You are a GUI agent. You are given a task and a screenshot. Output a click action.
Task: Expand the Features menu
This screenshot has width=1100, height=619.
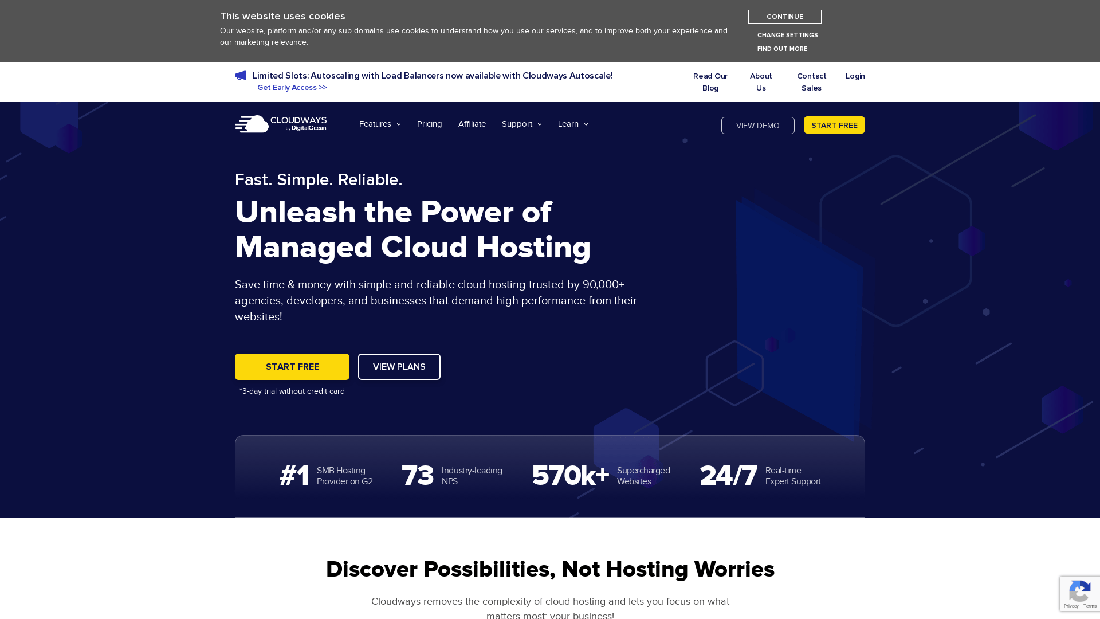click(375, 124)
